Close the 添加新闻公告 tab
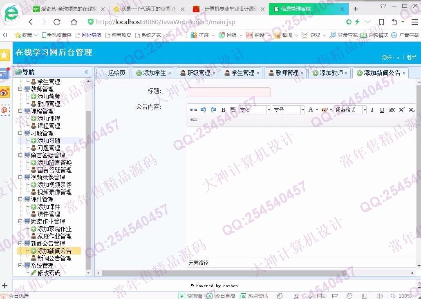421x299 pixels. [x=404, y=73]
